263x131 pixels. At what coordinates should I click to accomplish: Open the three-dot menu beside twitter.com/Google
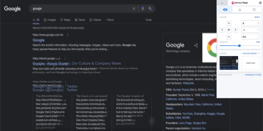[x=66, y=82]
